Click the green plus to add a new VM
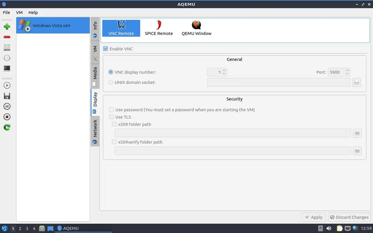 tap(7, 27)
